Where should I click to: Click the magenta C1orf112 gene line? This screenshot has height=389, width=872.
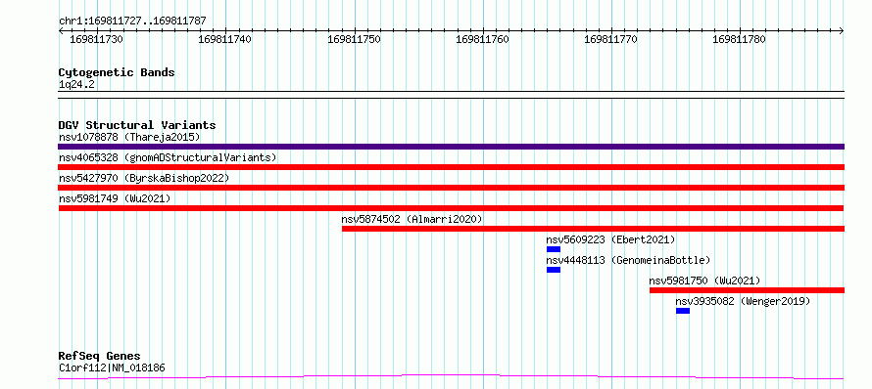coord(451,377)
